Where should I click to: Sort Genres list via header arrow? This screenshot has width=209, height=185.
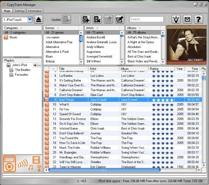[x=58, y=28]
